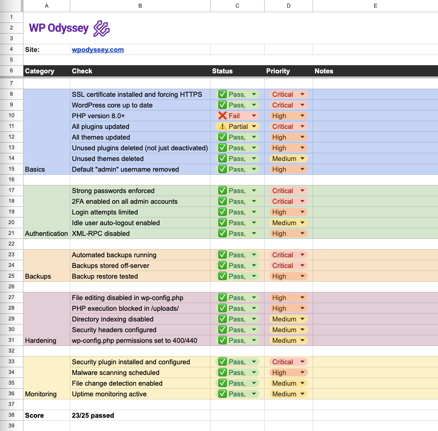Viewport: 438px width, 431px height.
Task: Expand Status dropdown for PHP version 8.0+
Action: 253,116
